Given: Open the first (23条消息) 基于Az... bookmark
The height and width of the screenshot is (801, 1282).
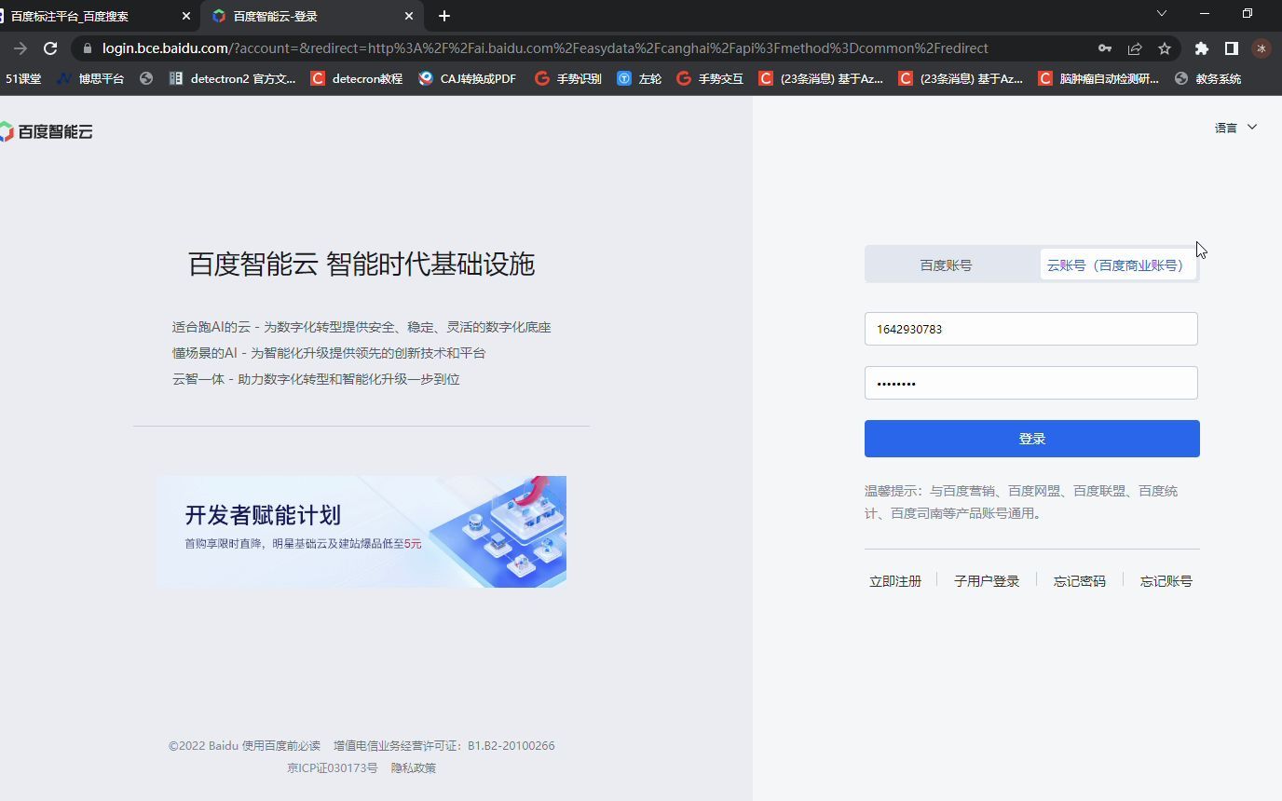Looking at the screenshot, I should (821, 79).
